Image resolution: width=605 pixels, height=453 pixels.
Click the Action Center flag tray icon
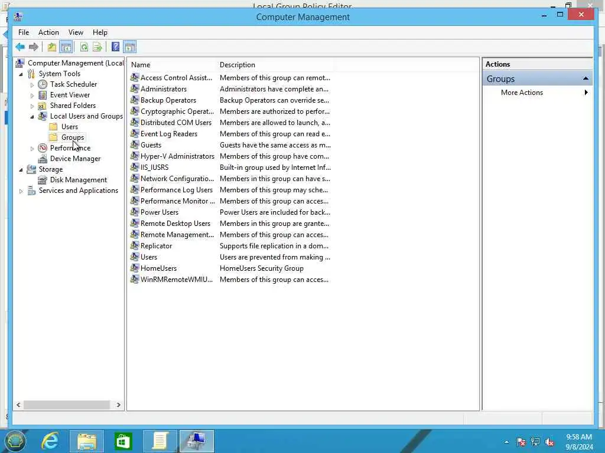pyautogui.click(x=521, y=442)
